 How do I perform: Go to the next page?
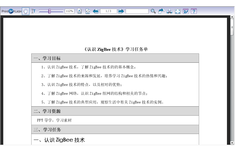121,11
